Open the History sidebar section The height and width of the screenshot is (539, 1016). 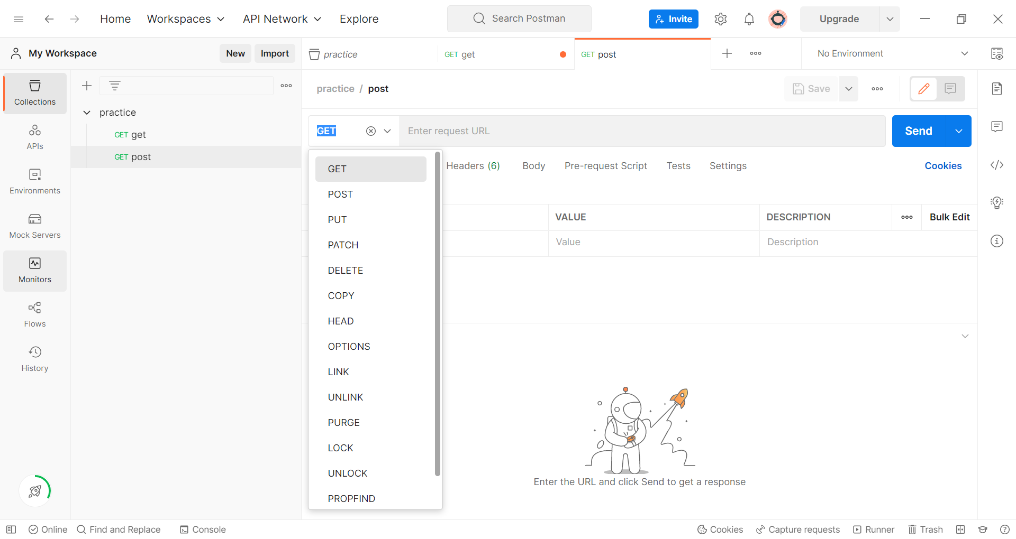click(35, 359)
